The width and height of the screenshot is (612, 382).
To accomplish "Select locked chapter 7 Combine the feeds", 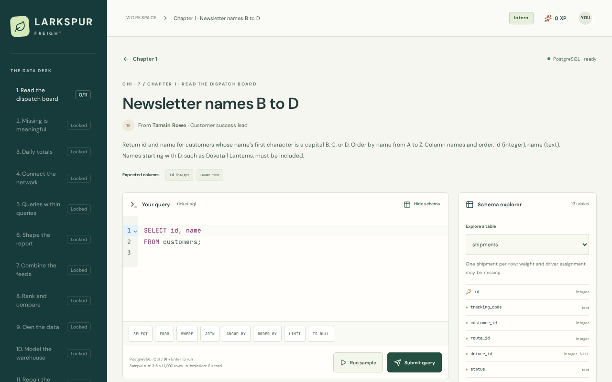I will (x=54, y=270).
